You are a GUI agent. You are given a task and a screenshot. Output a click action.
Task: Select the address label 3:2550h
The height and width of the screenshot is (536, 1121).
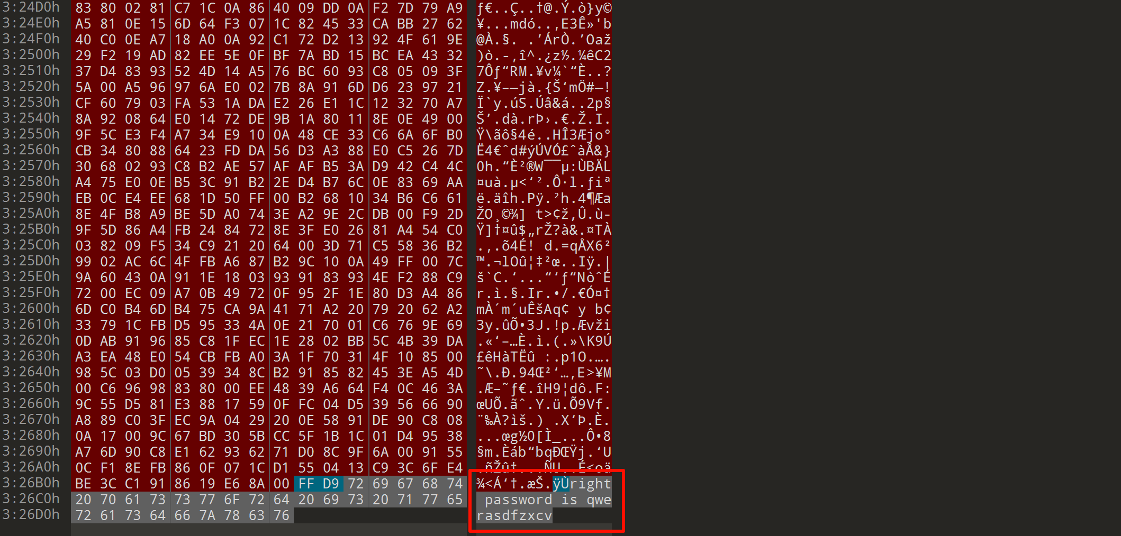(31, 134)
